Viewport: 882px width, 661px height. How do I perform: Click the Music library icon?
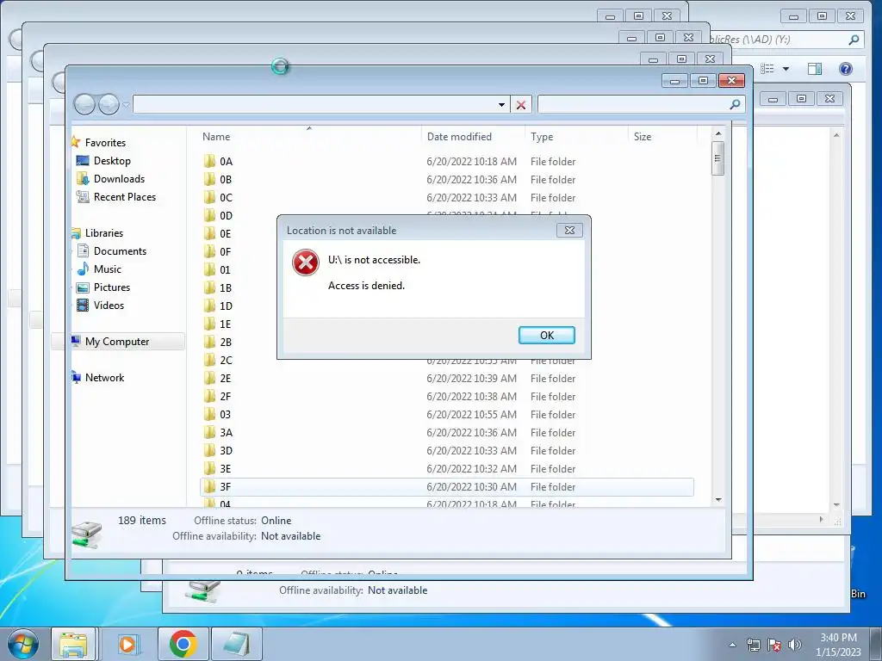coord(83,269)
